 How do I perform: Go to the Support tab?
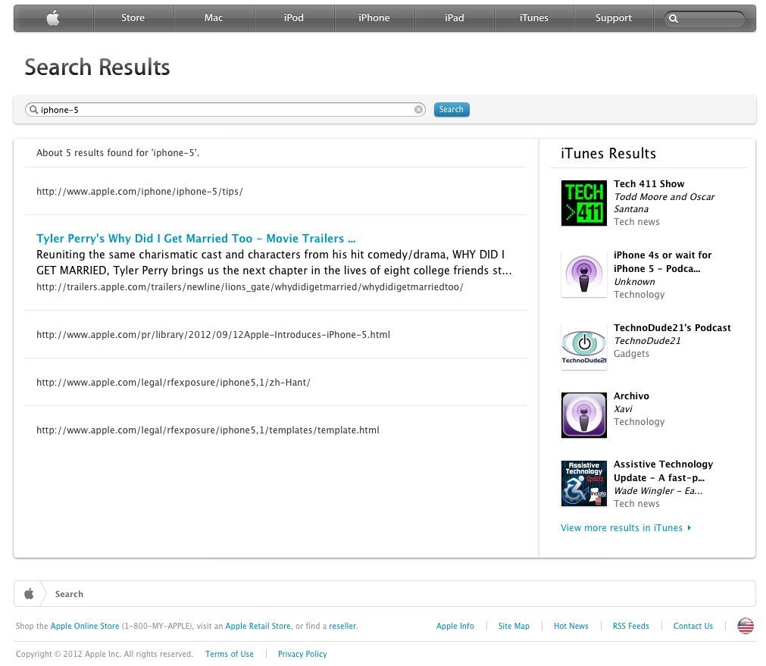(614, 18)
